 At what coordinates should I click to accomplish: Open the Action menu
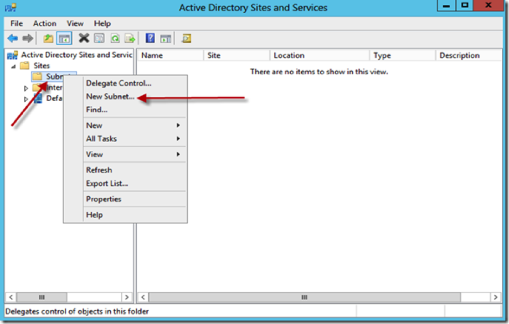pos(44,23)
